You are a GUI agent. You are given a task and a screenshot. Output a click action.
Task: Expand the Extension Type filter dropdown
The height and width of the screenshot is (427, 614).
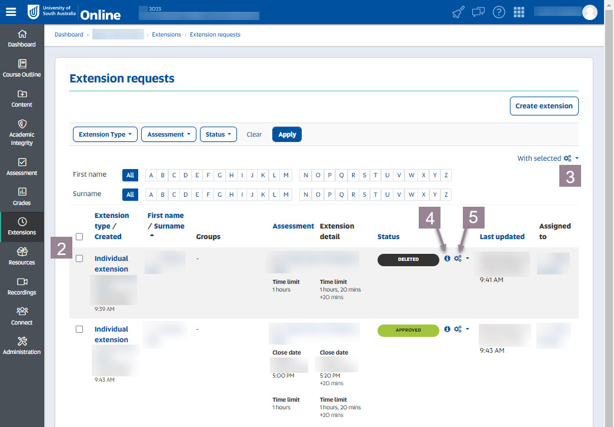point(105,134)
